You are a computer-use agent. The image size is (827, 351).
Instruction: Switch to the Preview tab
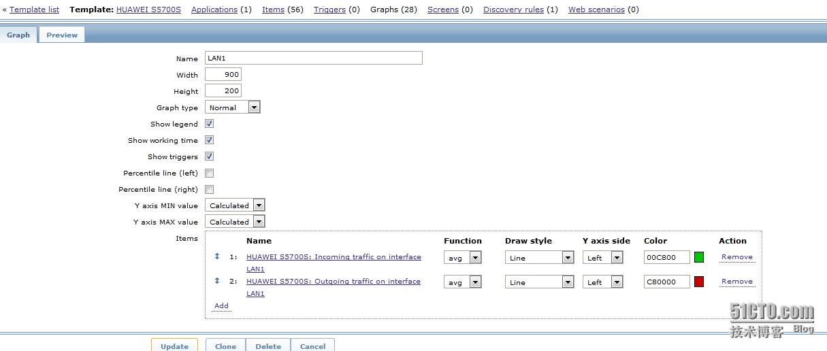62,35
